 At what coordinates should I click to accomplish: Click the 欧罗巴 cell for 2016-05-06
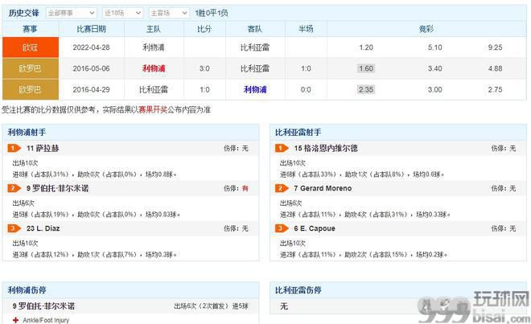point(31,68)
